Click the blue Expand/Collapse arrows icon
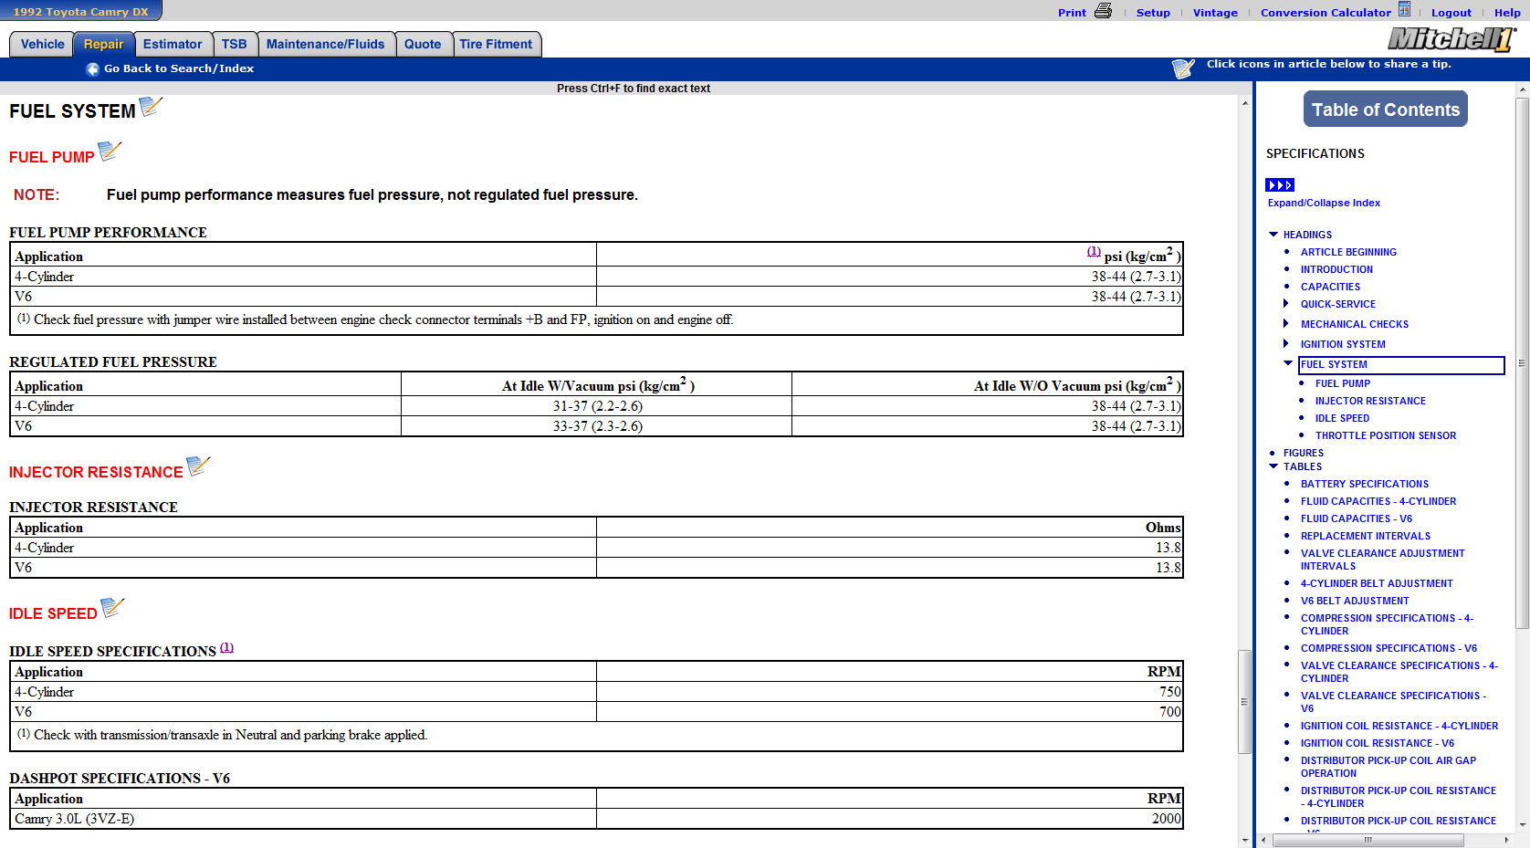 point(1280,185)
